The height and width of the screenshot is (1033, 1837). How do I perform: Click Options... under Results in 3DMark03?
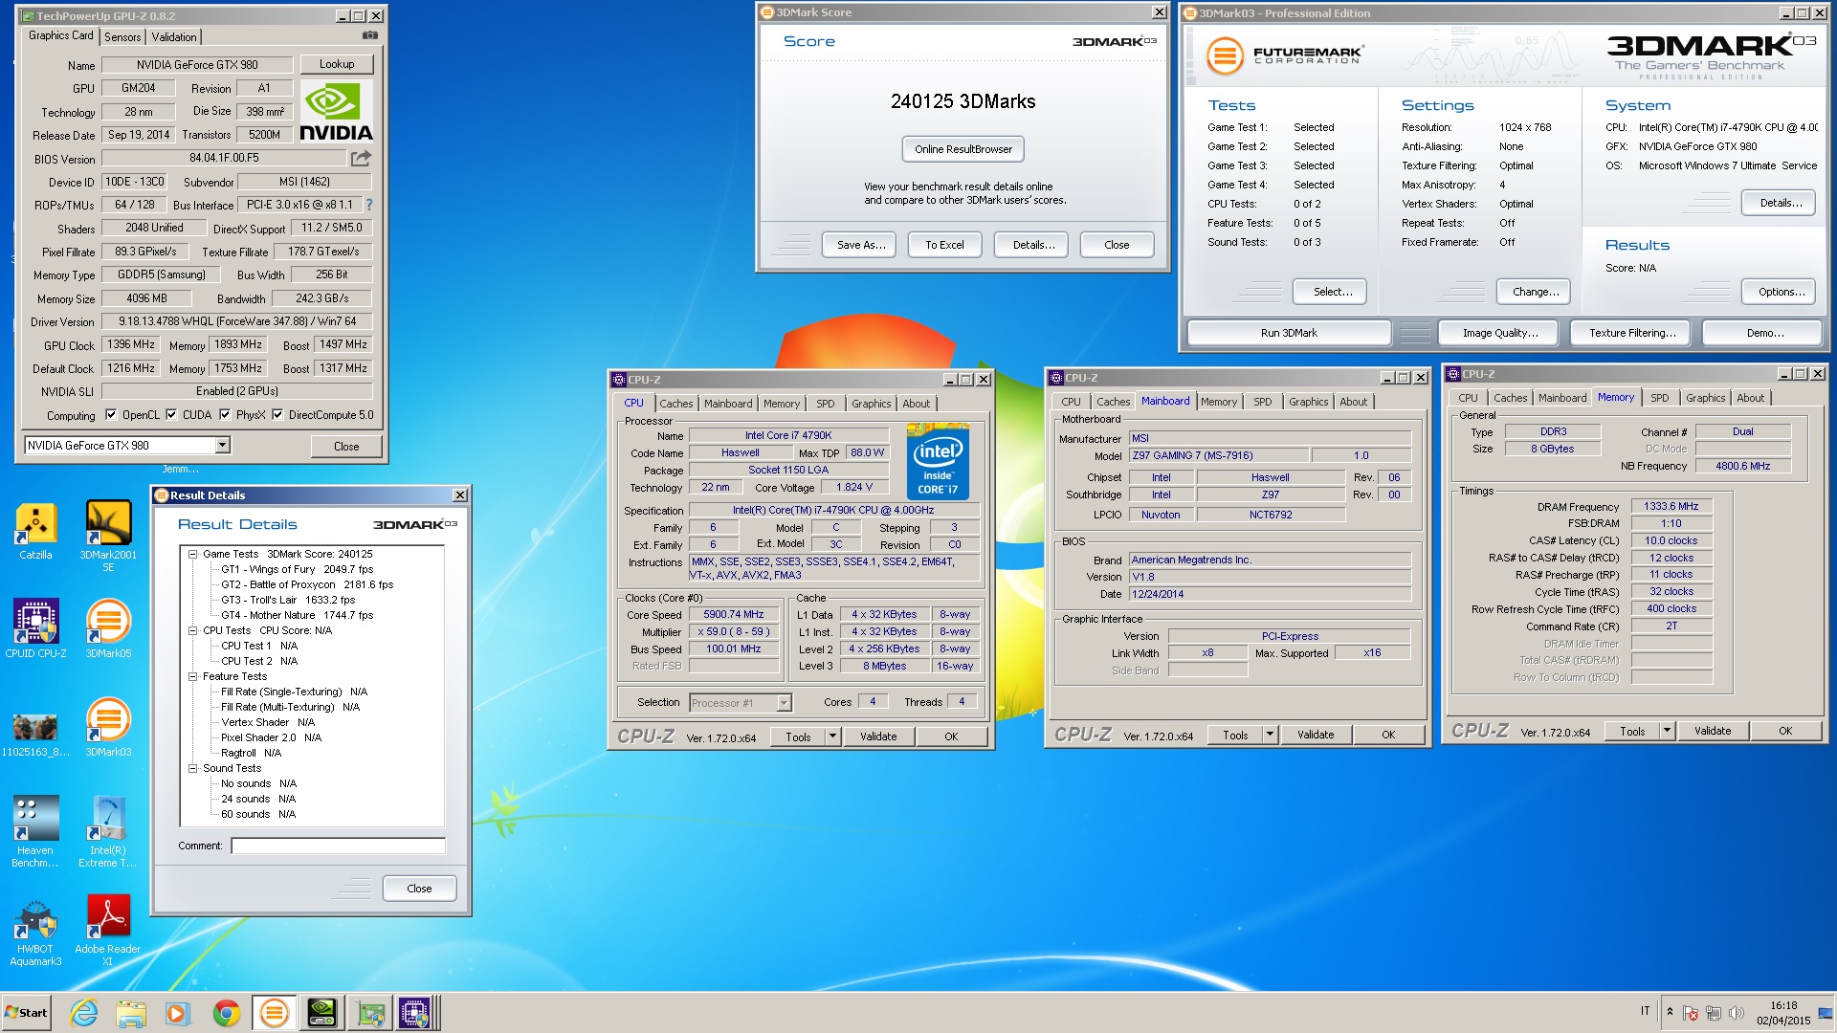click(1780, 292)
